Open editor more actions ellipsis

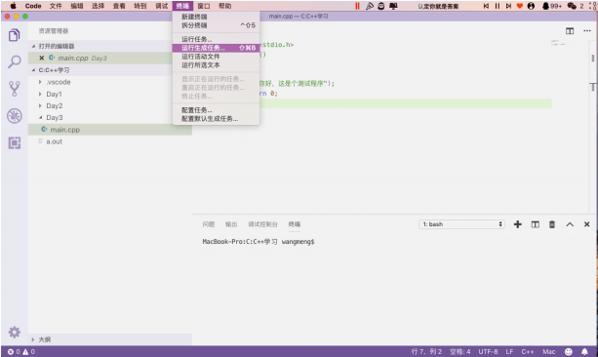point(587,31)
